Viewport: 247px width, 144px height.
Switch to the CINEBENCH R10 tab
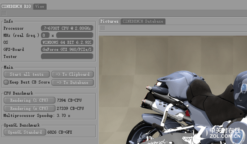[16, 7]
